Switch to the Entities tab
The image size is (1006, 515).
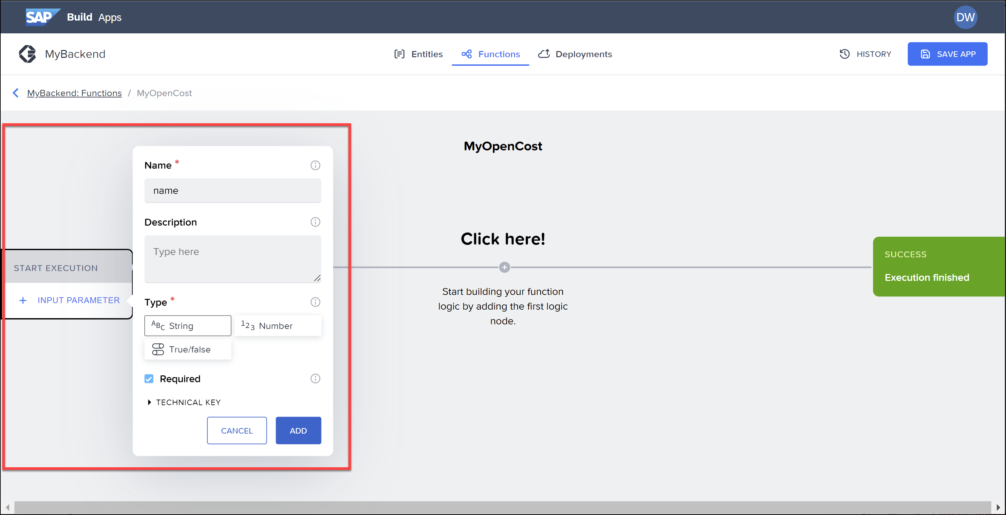point(418,54)
